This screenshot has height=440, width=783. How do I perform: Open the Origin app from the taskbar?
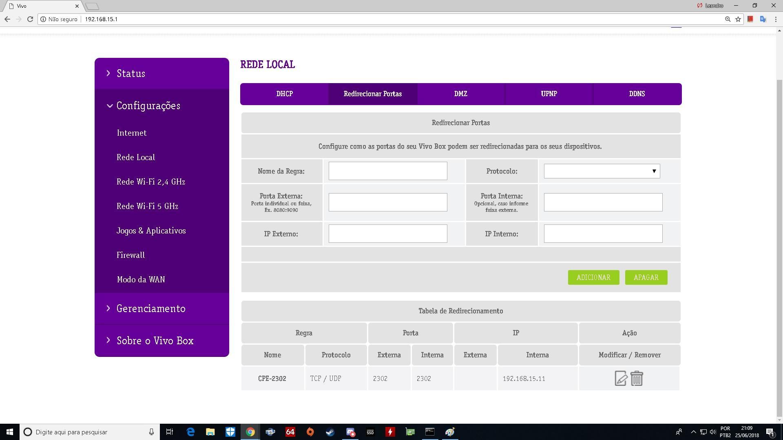point(310,432)
